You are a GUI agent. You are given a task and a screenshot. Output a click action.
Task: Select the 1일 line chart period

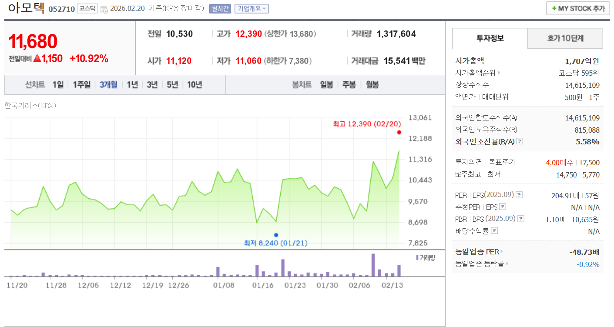[58, 85]
